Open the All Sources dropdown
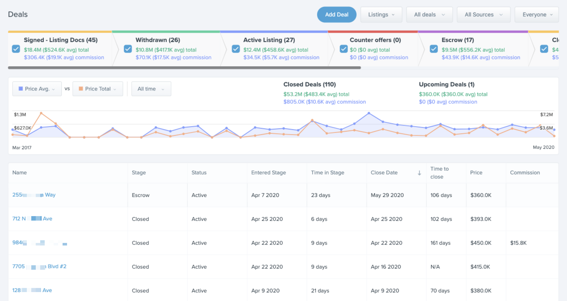 483,15
